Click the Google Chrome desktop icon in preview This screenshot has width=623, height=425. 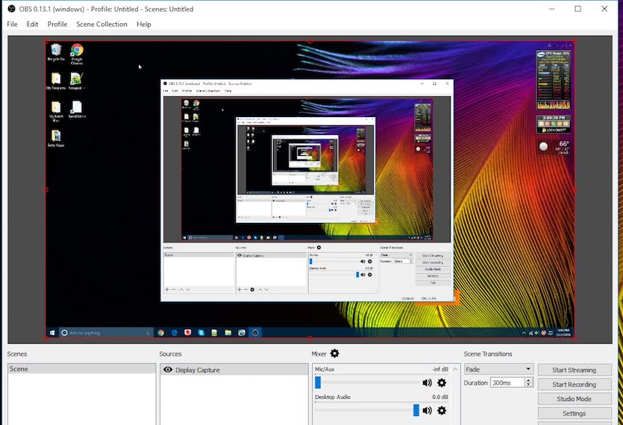[x=77, y=54]
